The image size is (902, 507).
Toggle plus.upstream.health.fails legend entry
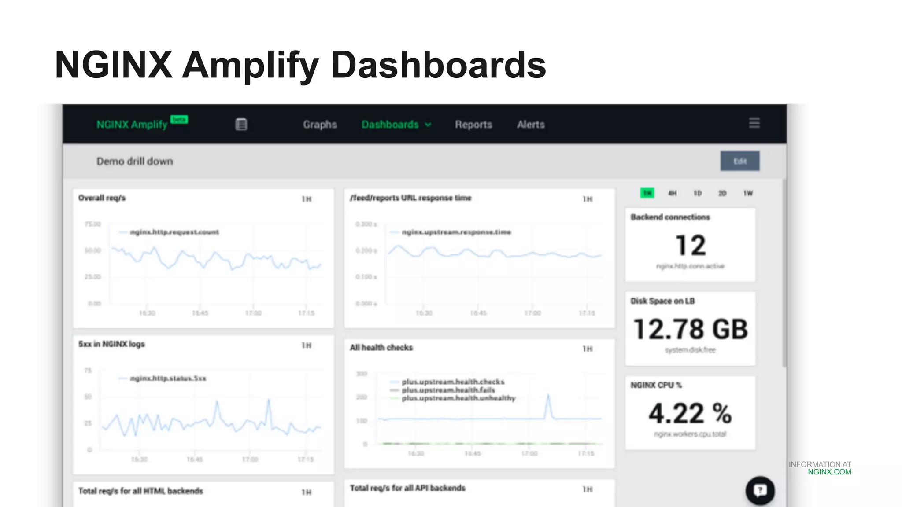tap(443, 390)
